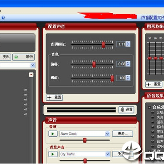Adjust the 音效 sound effect volume slider

click(85, 140)
